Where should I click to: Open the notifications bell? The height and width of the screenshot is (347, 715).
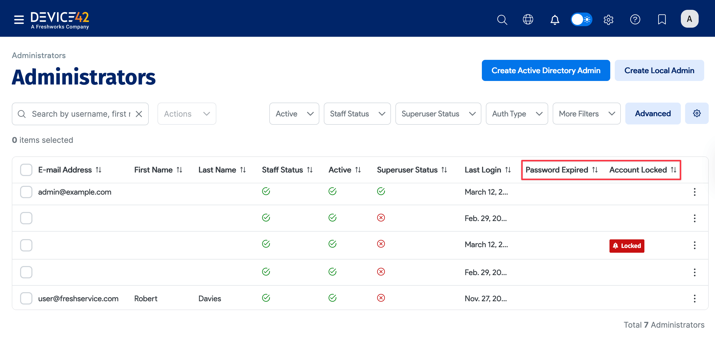[554, 19]
